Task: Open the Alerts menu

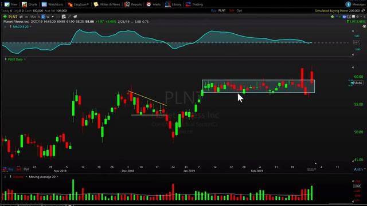Action: pyautogui.click(x=154, y=5)
